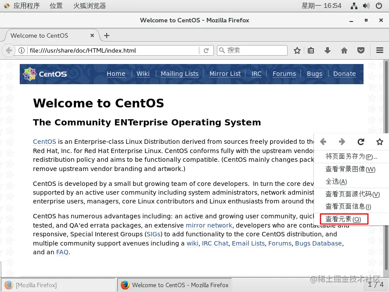Close the Welcome to CentOS tab
The image size is (389, 292).
point(92,36)
